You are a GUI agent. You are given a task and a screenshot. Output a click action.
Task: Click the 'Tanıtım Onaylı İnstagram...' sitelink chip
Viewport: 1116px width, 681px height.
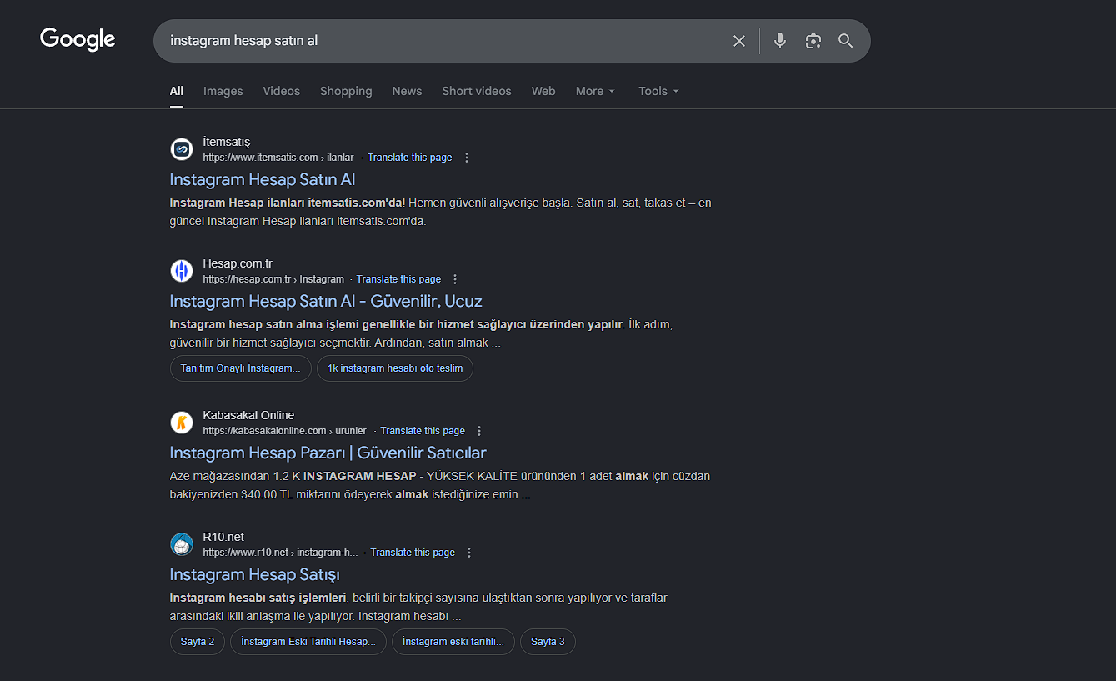click(x=241, y=368)
